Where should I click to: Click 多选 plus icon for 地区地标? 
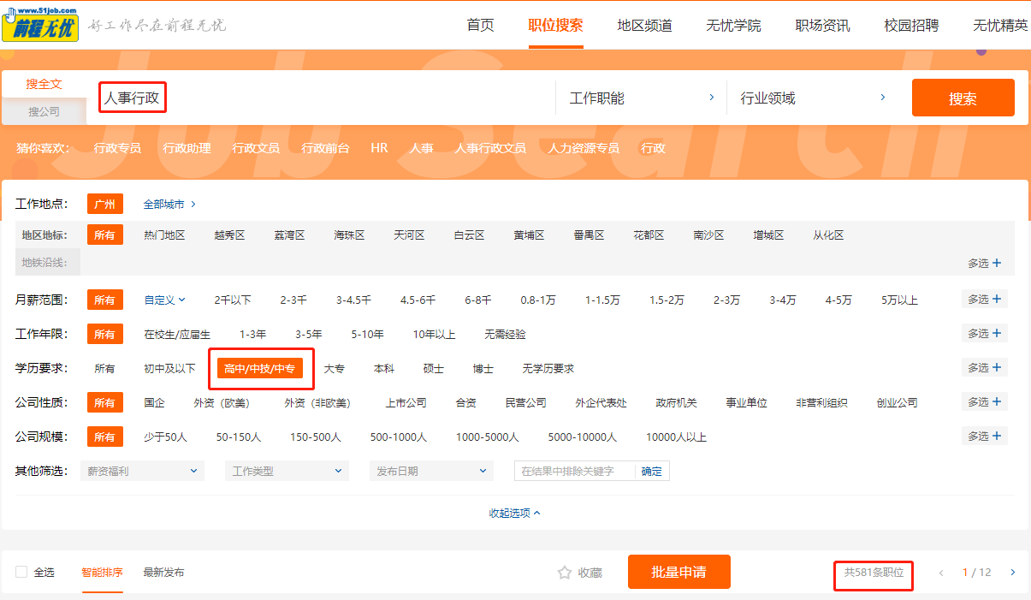tap(997, 264)
